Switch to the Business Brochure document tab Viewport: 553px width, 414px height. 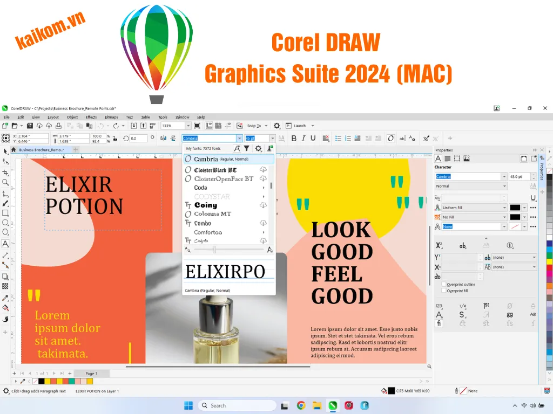coord(41,150)
